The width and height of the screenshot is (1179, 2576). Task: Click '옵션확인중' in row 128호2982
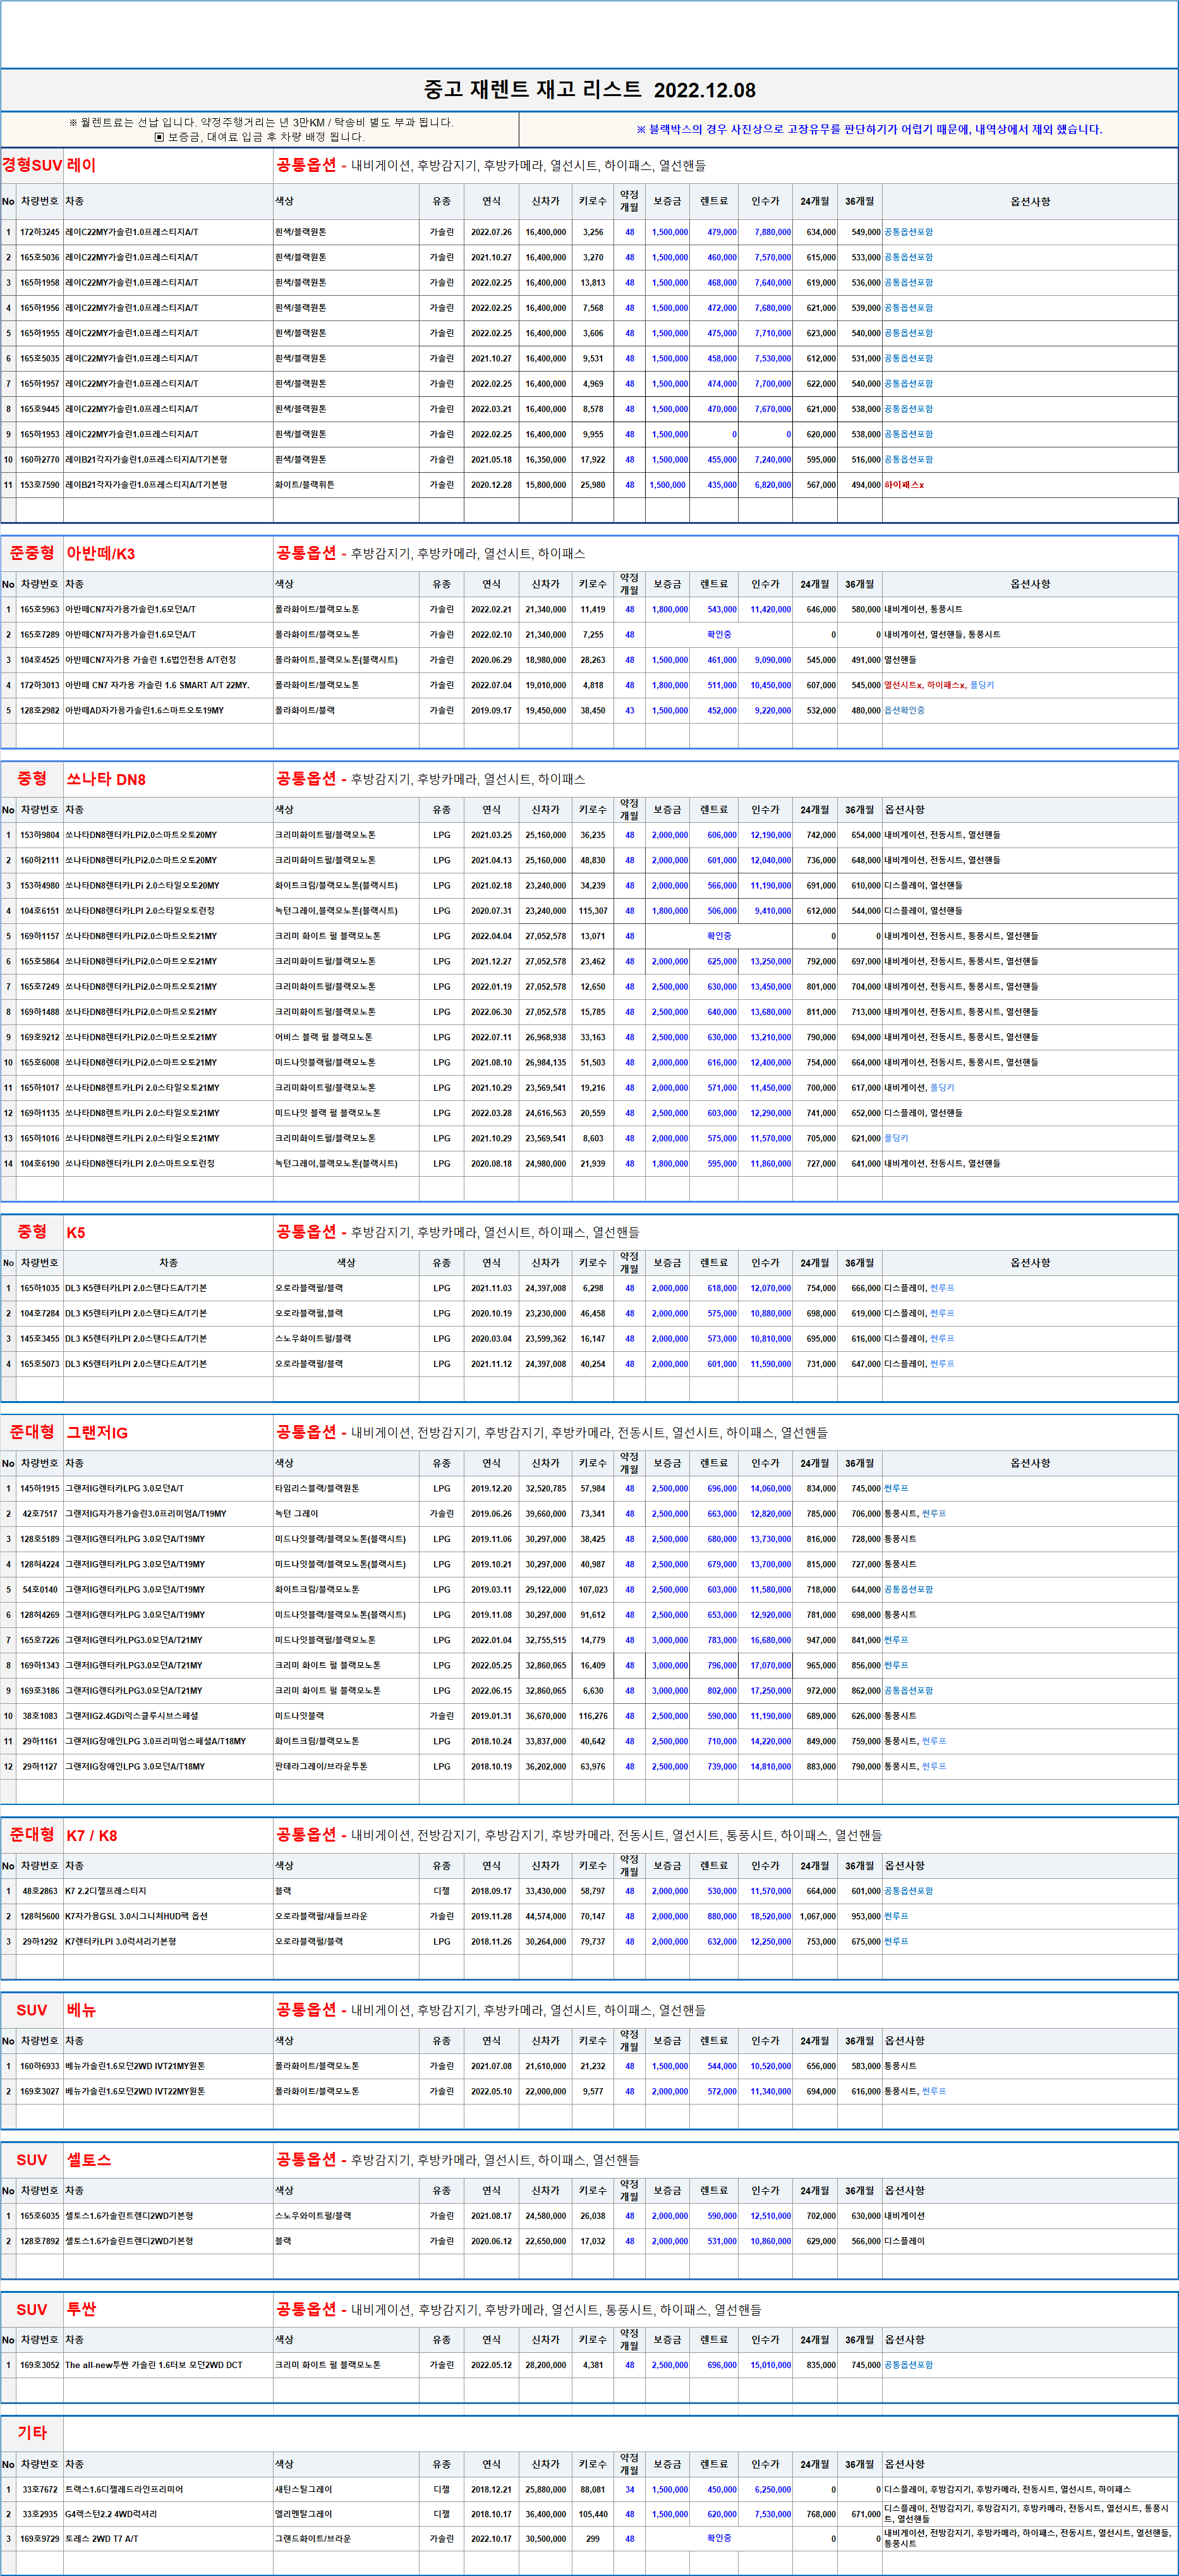click(905, 711)
